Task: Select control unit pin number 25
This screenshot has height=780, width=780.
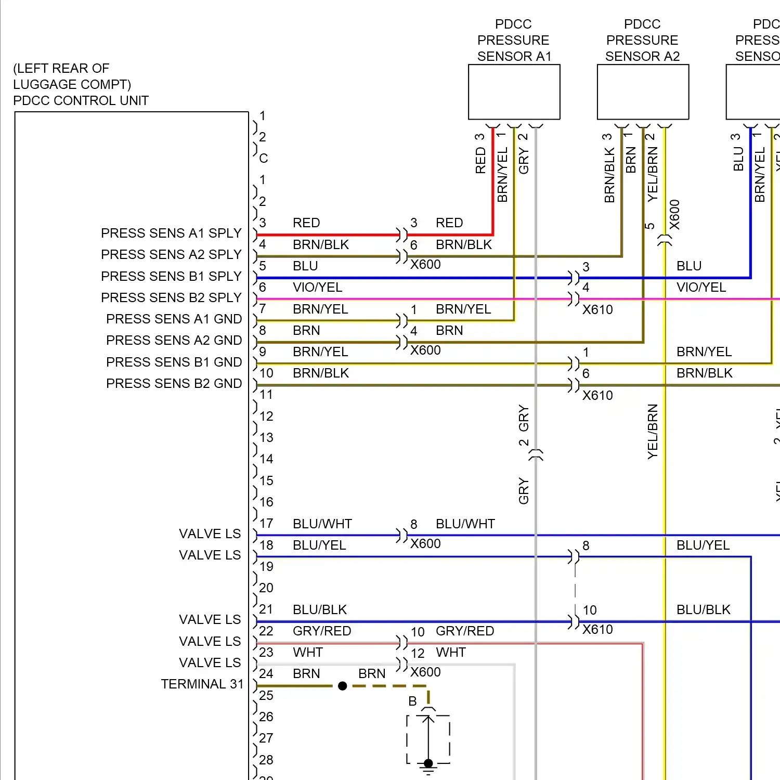Action: (x=266, y=695)
